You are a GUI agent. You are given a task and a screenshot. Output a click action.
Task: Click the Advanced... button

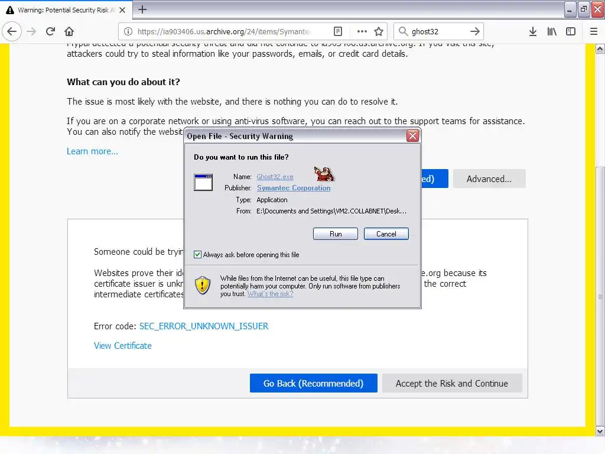pyautogui.click(x=489, y=179)
